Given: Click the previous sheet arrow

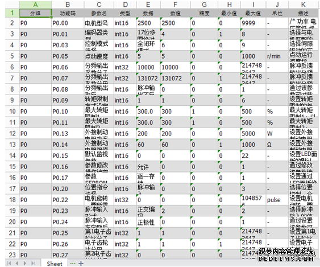Looking at the screenshot, I should 17,264.
